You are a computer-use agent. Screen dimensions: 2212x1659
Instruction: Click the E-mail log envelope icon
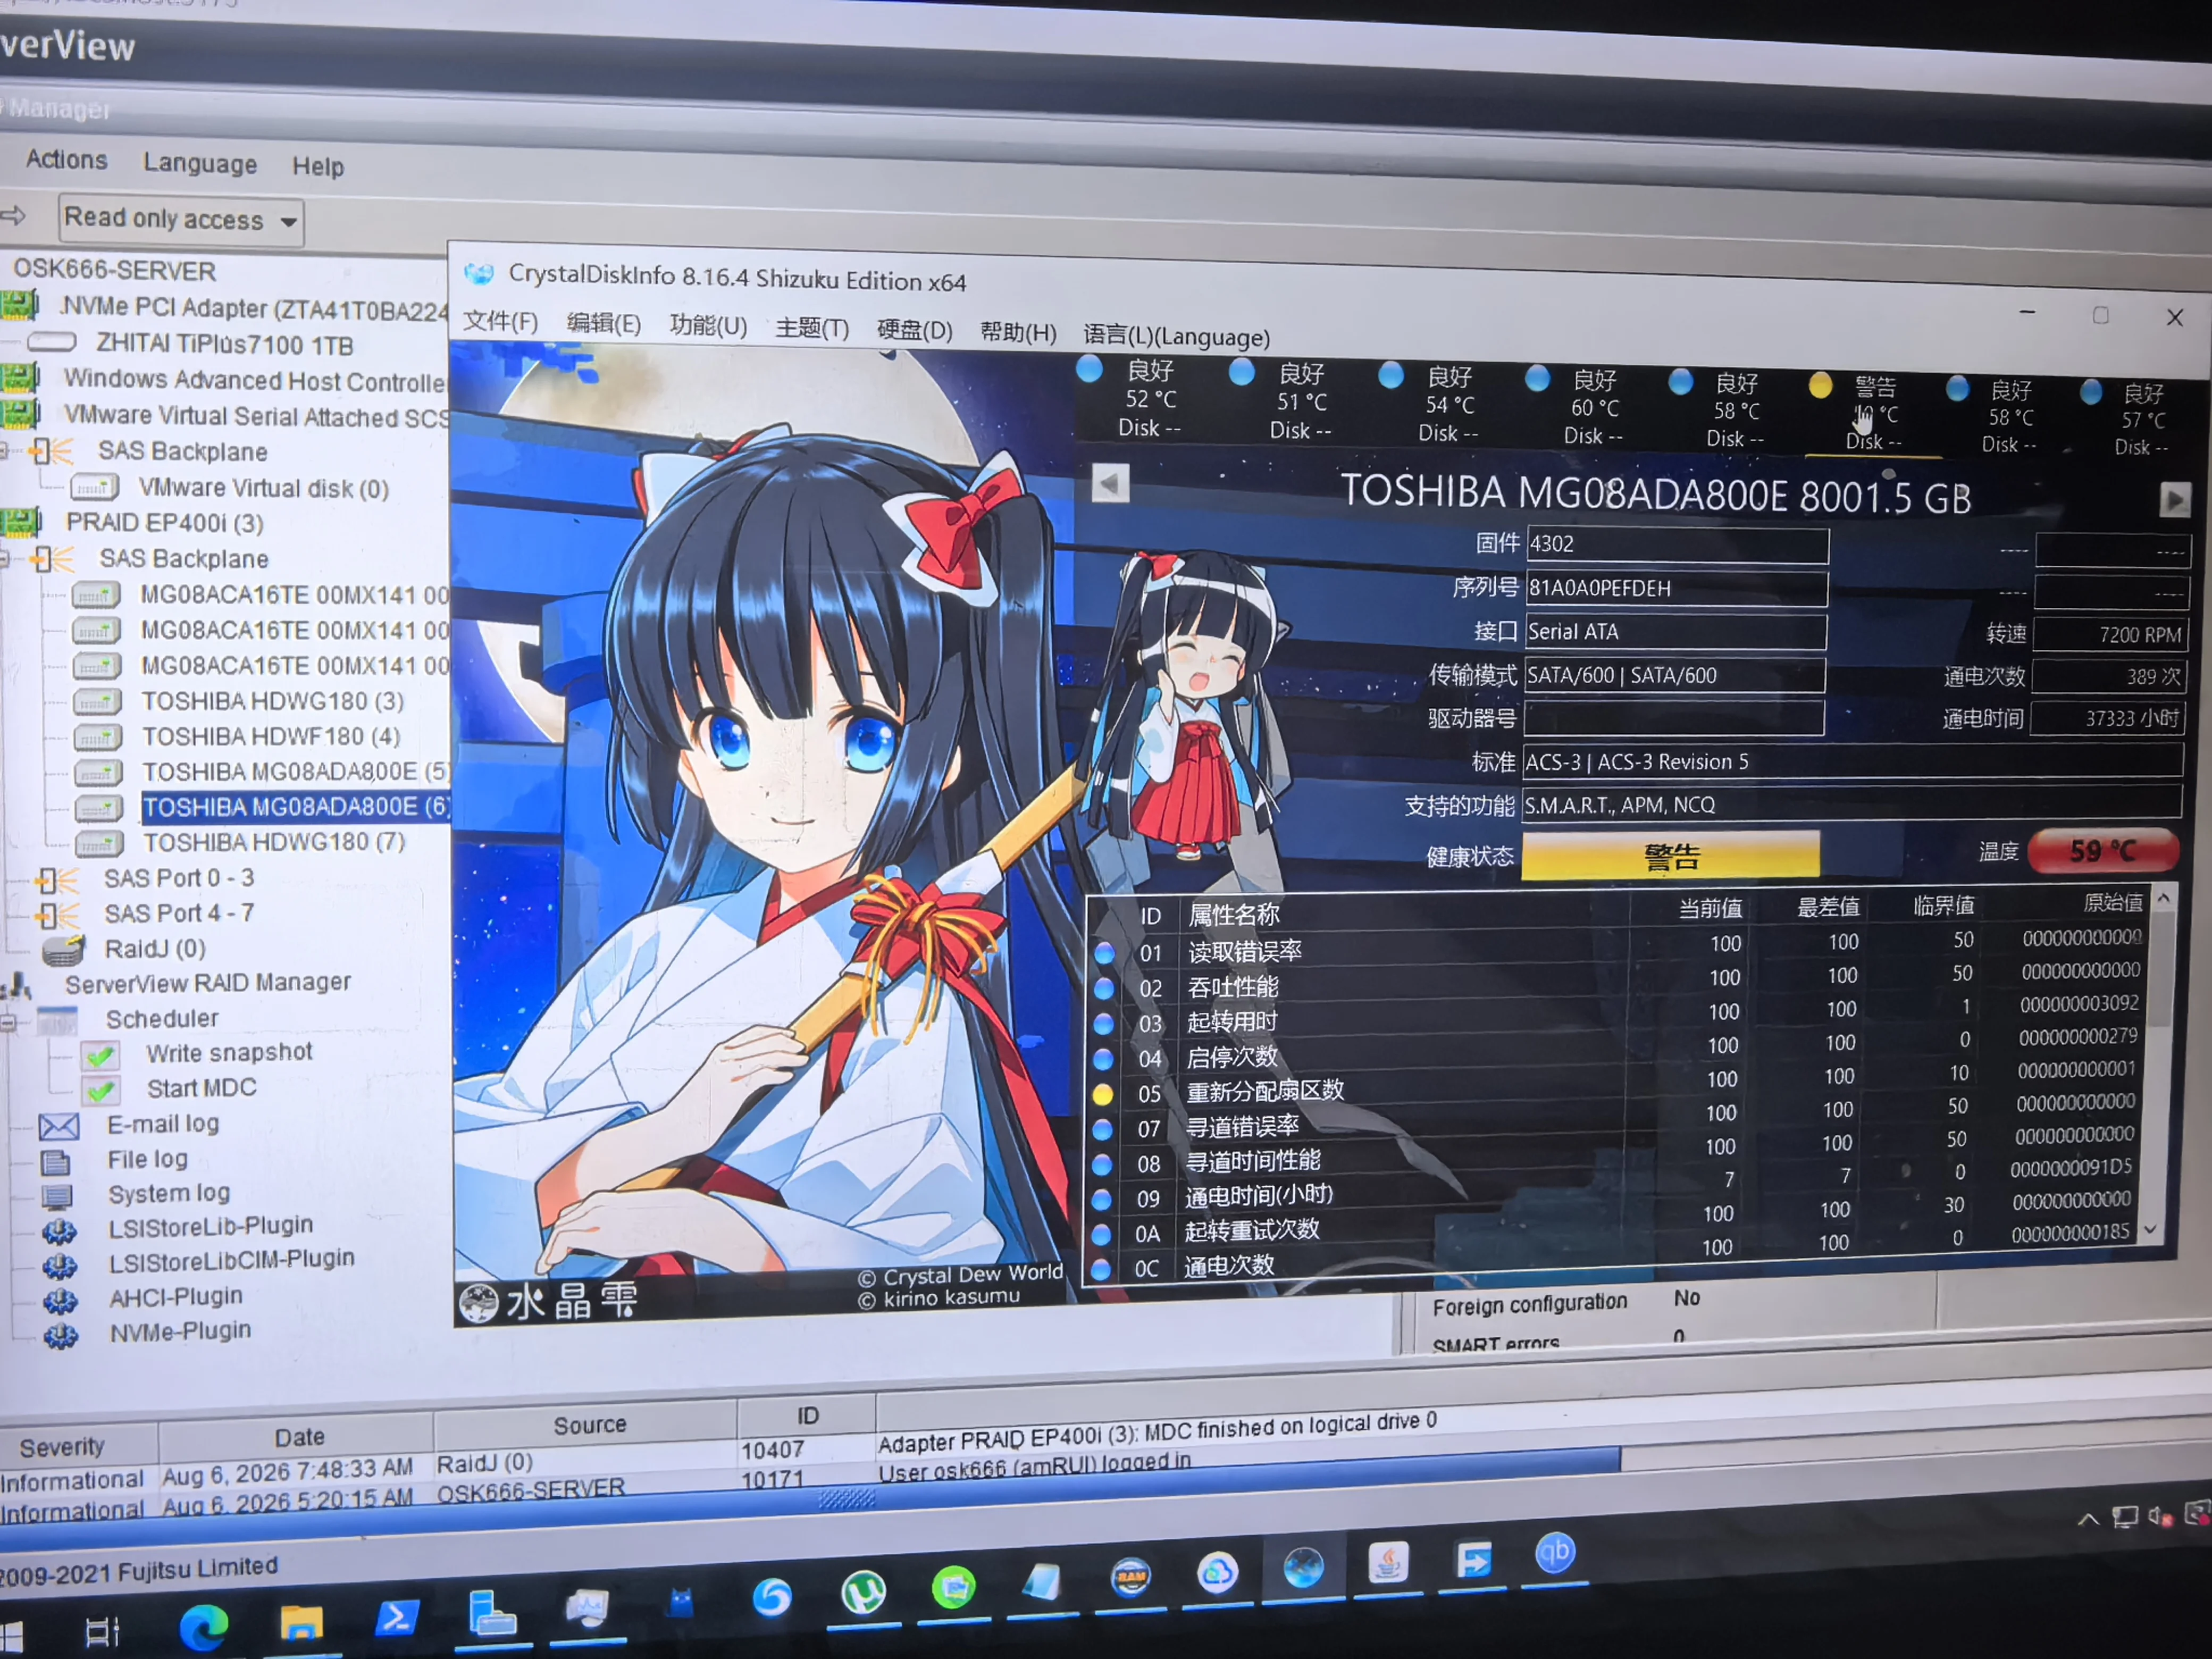point(59,1127)
